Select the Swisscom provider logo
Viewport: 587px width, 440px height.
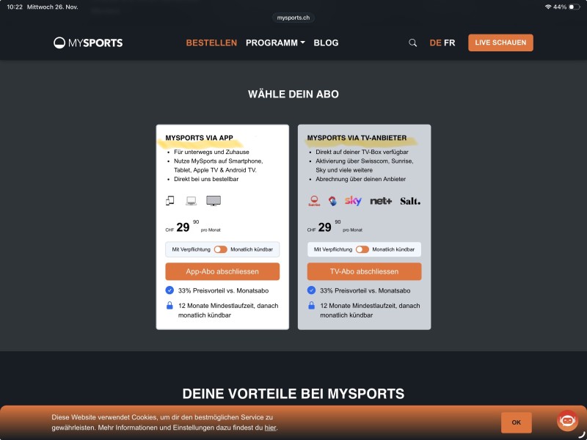pyautogui.click(x=332, y=201)
